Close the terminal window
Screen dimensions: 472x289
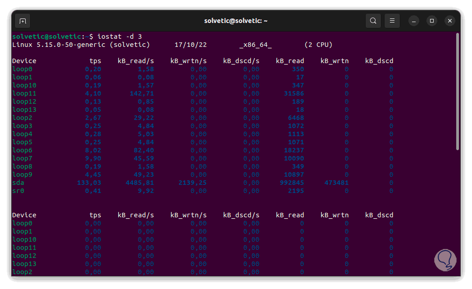pyautogui.click(x=450, y=21)
